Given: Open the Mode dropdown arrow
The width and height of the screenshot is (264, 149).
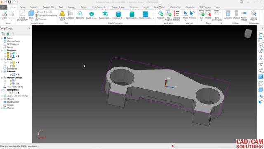Looking at the screenshot, I should (x=185, y=20).
